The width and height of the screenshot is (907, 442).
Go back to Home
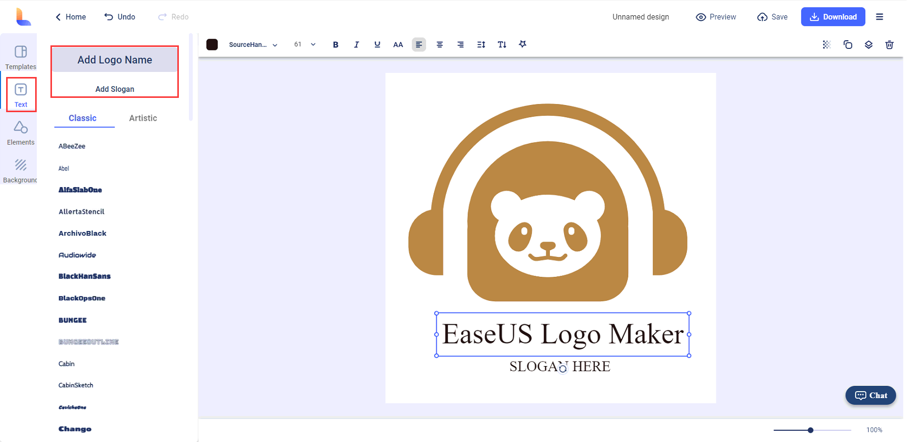70,17
